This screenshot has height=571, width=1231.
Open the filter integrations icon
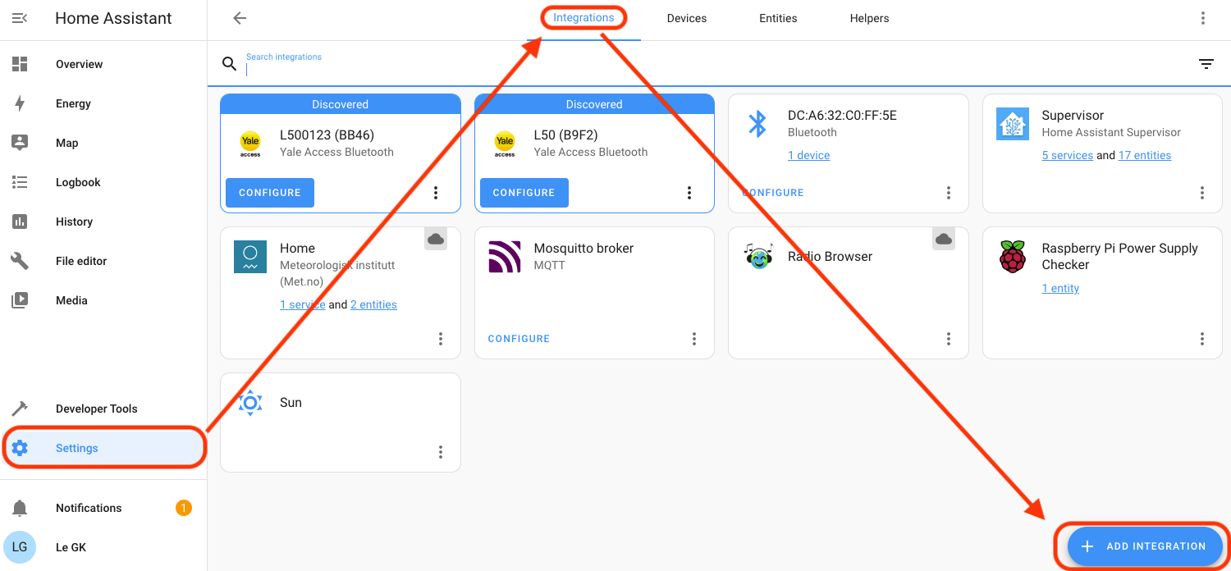click(1206, 64)
